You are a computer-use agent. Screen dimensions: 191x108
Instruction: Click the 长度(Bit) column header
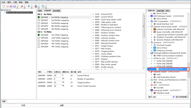[x=57, y=72]
